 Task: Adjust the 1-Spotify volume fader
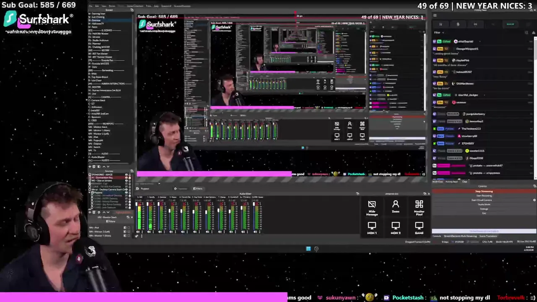(x=148, y=204)
